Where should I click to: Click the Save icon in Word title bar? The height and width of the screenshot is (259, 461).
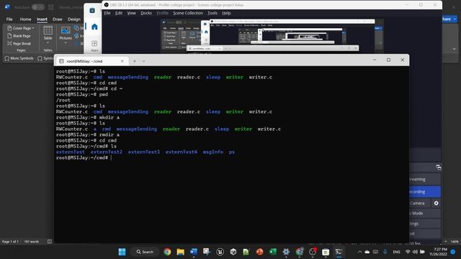tap(51, 7)
